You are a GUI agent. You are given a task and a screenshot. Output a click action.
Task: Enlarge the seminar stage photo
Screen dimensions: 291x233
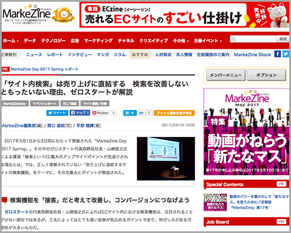[166, 158]
